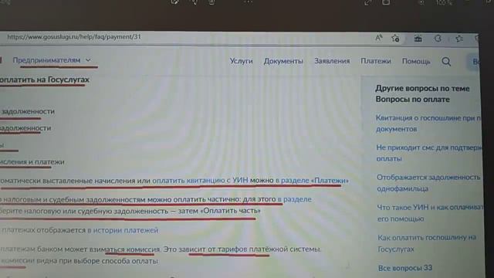Image resolution: width=494 pixels, height=278 pixels.
Task: Open the 'в разделе «Платежи»' link
Action: pos(312,181)
